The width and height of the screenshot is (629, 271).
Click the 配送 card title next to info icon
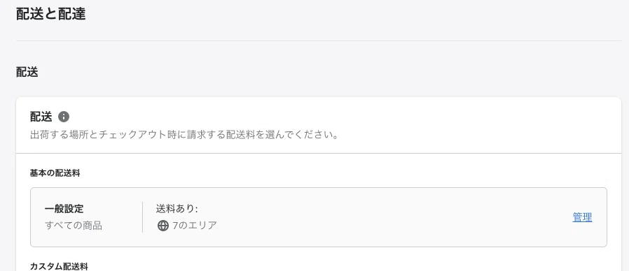tap(41, 117)
